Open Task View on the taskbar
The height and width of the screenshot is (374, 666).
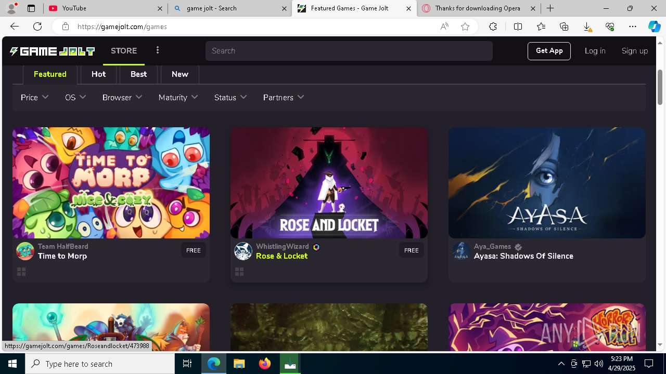pos(187,364)
